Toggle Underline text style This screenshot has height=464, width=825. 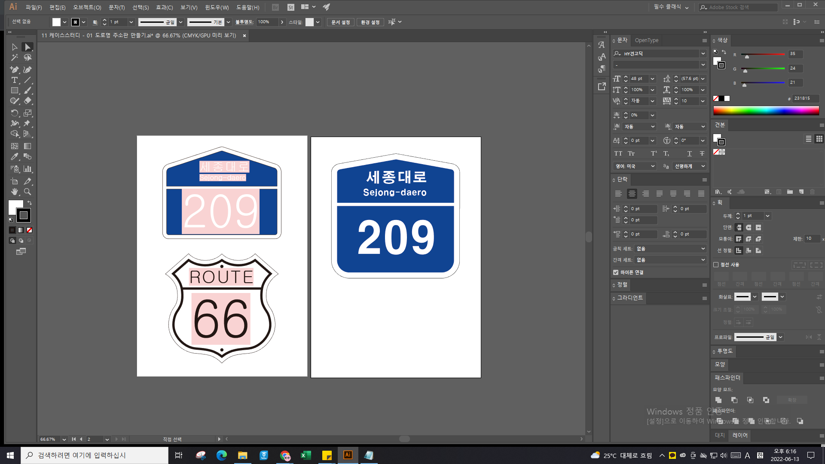(x=690, y=153)
